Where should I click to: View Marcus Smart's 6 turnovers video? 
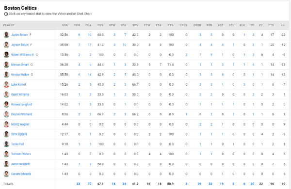click(253, 64)
